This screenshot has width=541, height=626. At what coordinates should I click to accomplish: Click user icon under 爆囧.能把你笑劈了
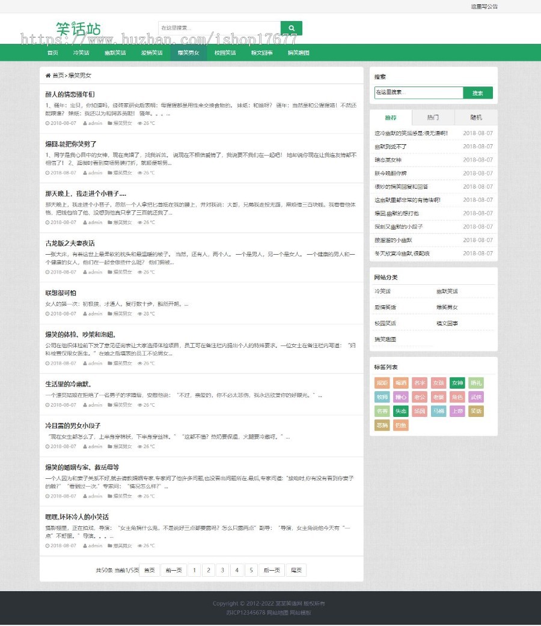pos(85,173)
